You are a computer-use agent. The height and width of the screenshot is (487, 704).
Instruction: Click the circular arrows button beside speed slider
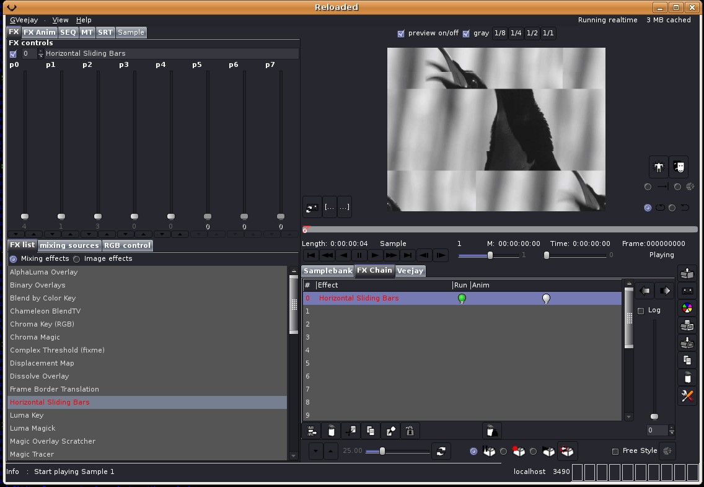441,451
